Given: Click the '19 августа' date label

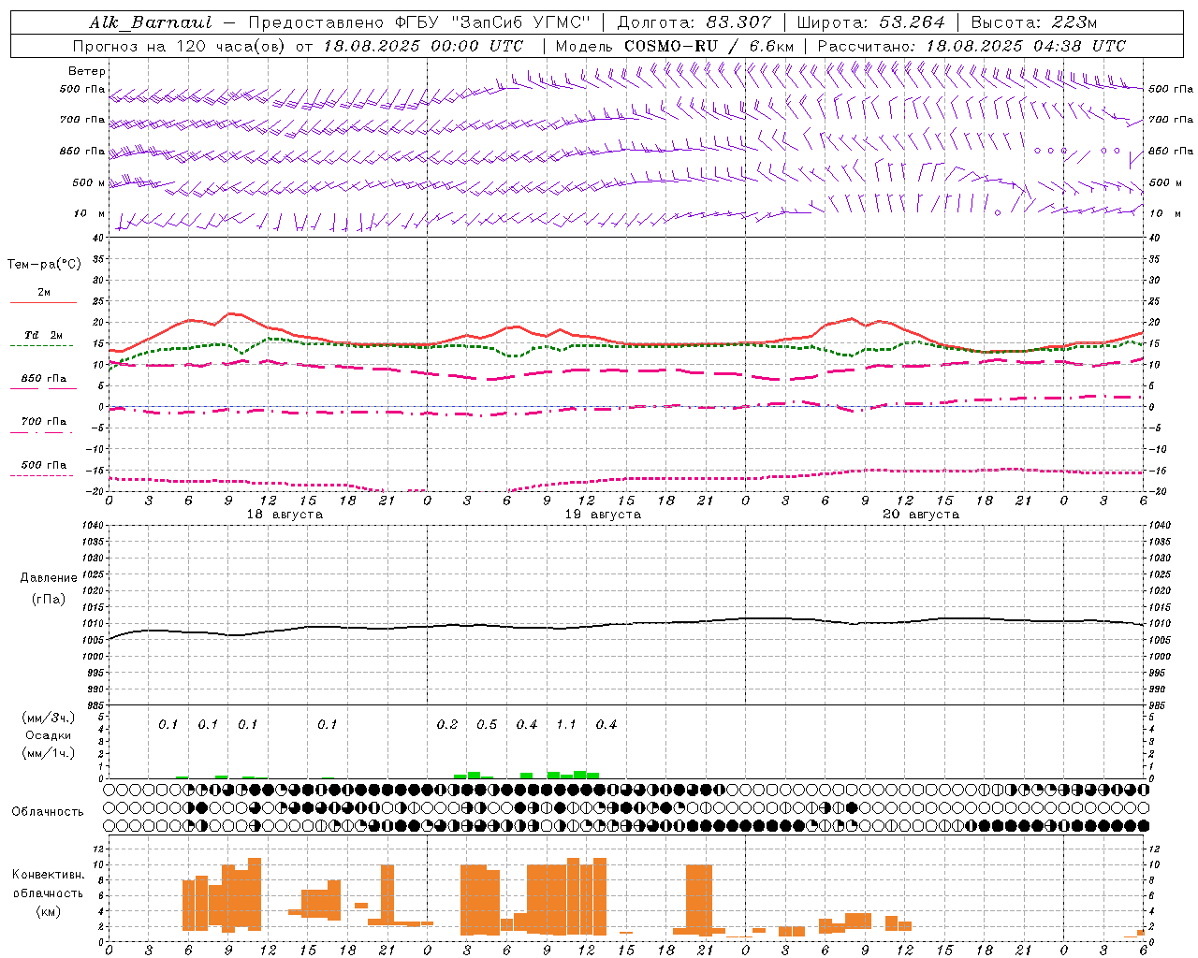Looking at the screenshot, I should point(603,515).
